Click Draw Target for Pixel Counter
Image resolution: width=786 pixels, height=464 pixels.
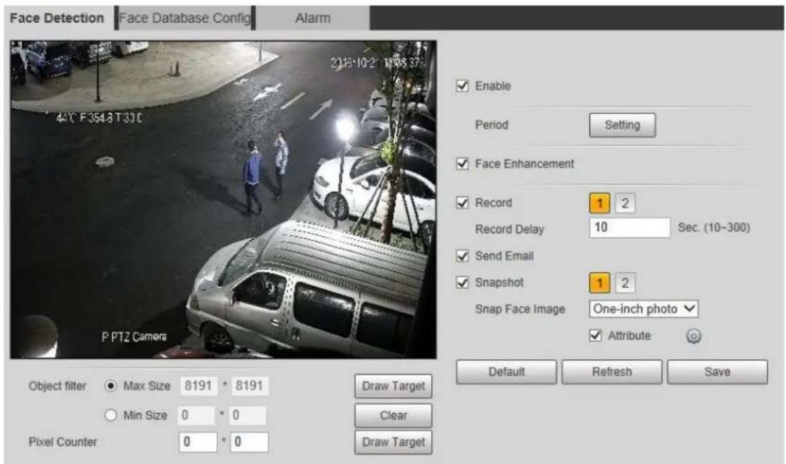click(394, 442)
